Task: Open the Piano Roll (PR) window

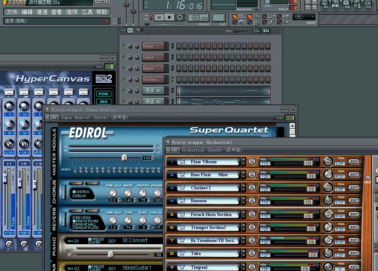Action: 346,4
